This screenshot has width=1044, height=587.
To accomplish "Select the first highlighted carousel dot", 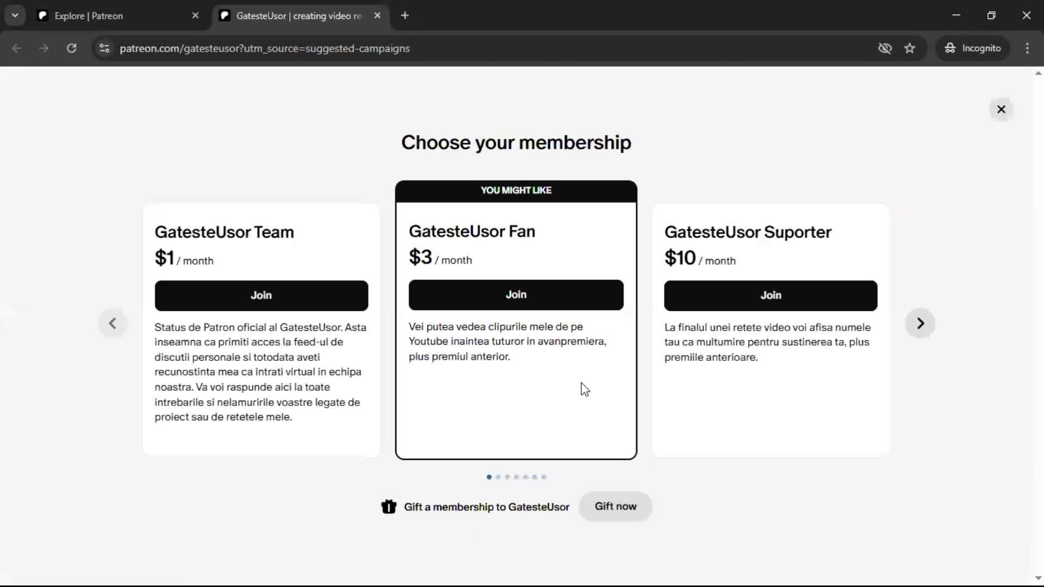I will [x=489, y=477].
